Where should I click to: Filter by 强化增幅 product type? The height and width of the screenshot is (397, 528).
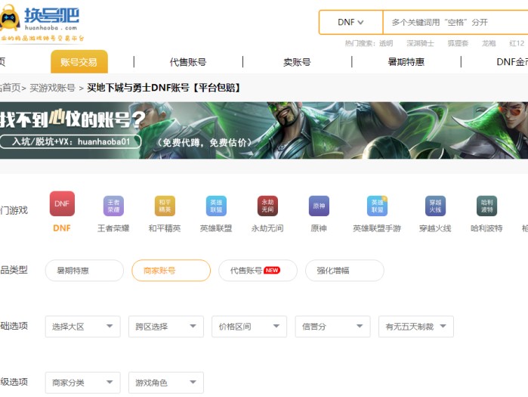tap(344, 270)
